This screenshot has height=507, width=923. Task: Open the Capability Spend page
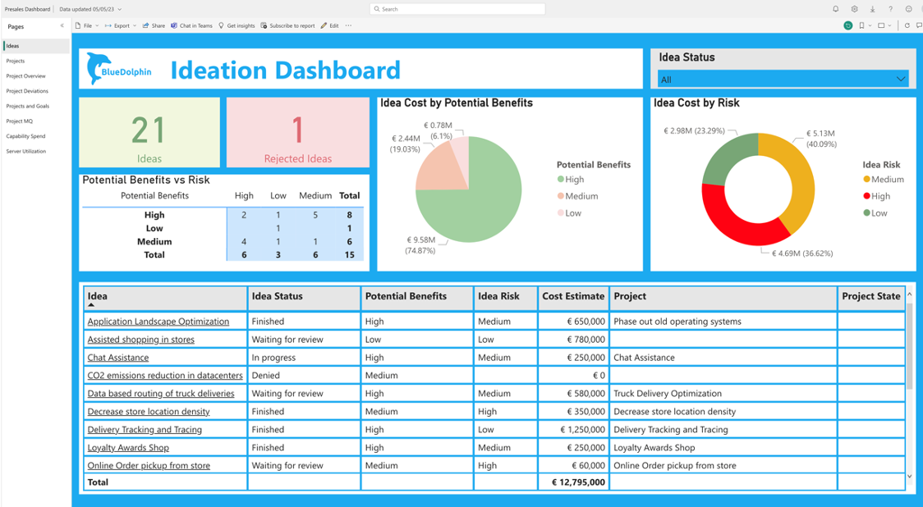(25, 136)
